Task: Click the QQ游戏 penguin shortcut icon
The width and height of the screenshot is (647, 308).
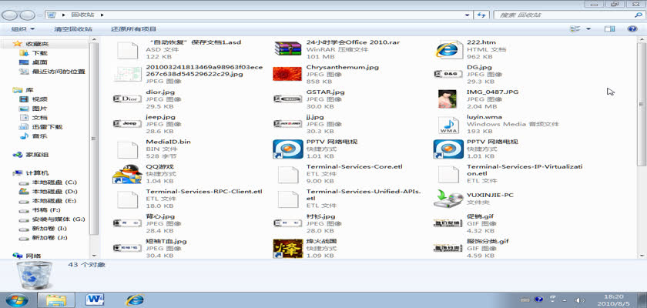Action: [126, 173]
